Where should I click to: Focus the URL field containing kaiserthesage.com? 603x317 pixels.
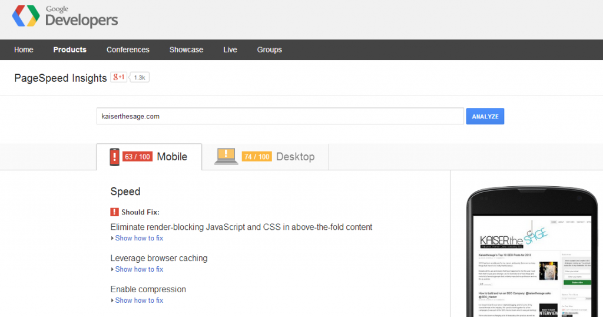coord(280,116)
